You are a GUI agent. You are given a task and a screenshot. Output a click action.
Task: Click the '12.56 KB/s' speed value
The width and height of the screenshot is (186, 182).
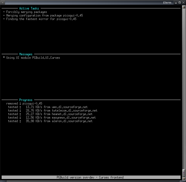pos(34,118)
